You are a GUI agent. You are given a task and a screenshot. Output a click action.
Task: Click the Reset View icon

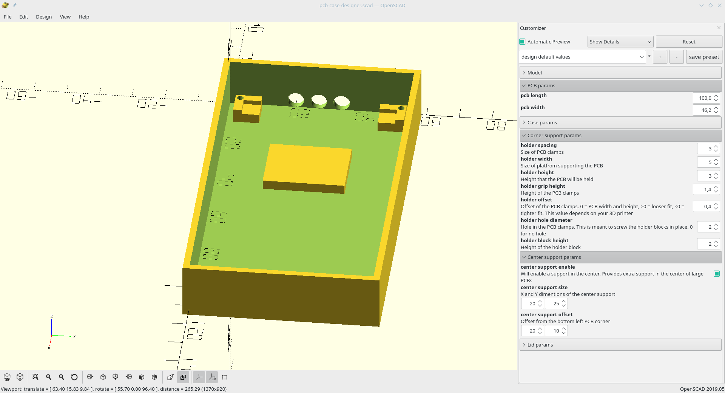tap(74, 377)
